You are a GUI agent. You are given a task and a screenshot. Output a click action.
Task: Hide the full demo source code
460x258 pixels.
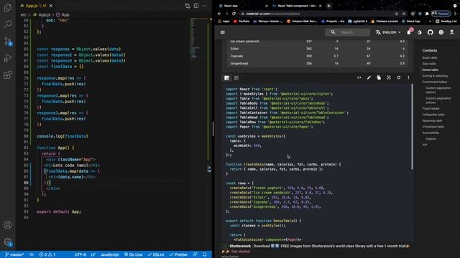tap(359, 77)
